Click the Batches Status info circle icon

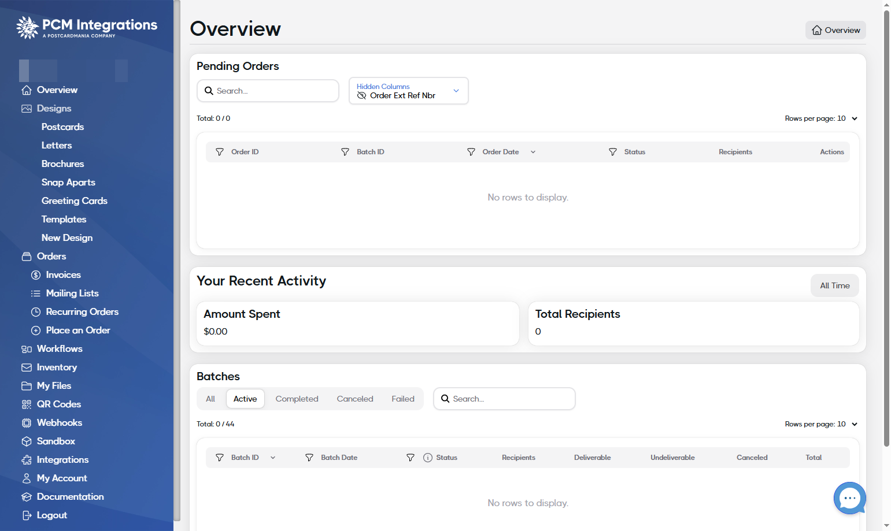pyautogui.click(x=428, y=458)
